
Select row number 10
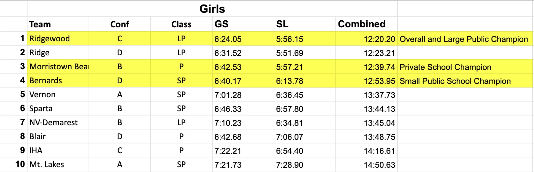20,164
